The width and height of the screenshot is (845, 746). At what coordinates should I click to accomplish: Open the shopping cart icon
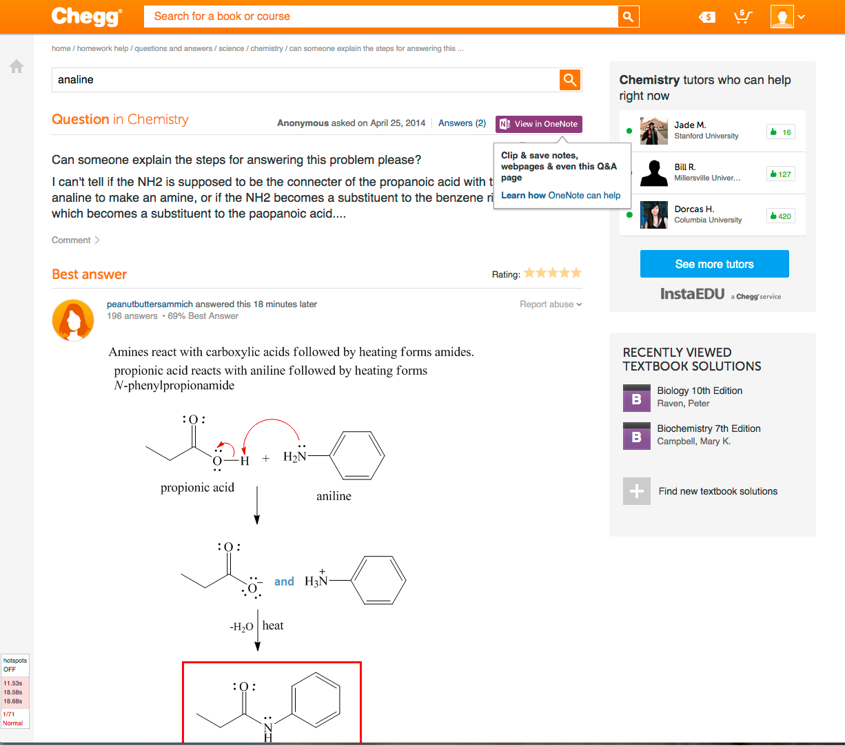[742, 17]
